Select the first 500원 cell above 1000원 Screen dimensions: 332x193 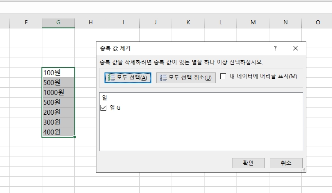(58, 82)
